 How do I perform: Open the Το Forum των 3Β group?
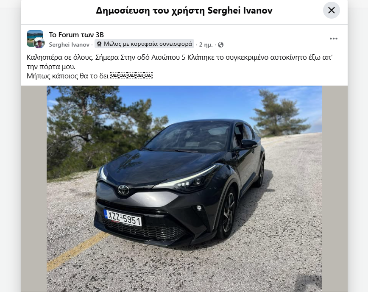click(x=76, y=35)
